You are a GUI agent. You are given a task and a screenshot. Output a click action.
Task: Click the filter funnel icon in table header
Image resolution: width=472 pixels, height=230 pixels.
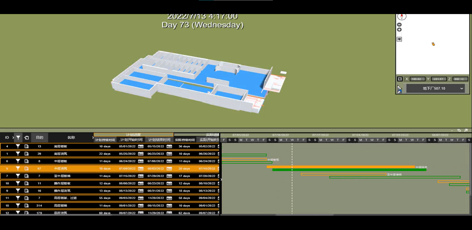click(18, 138)
